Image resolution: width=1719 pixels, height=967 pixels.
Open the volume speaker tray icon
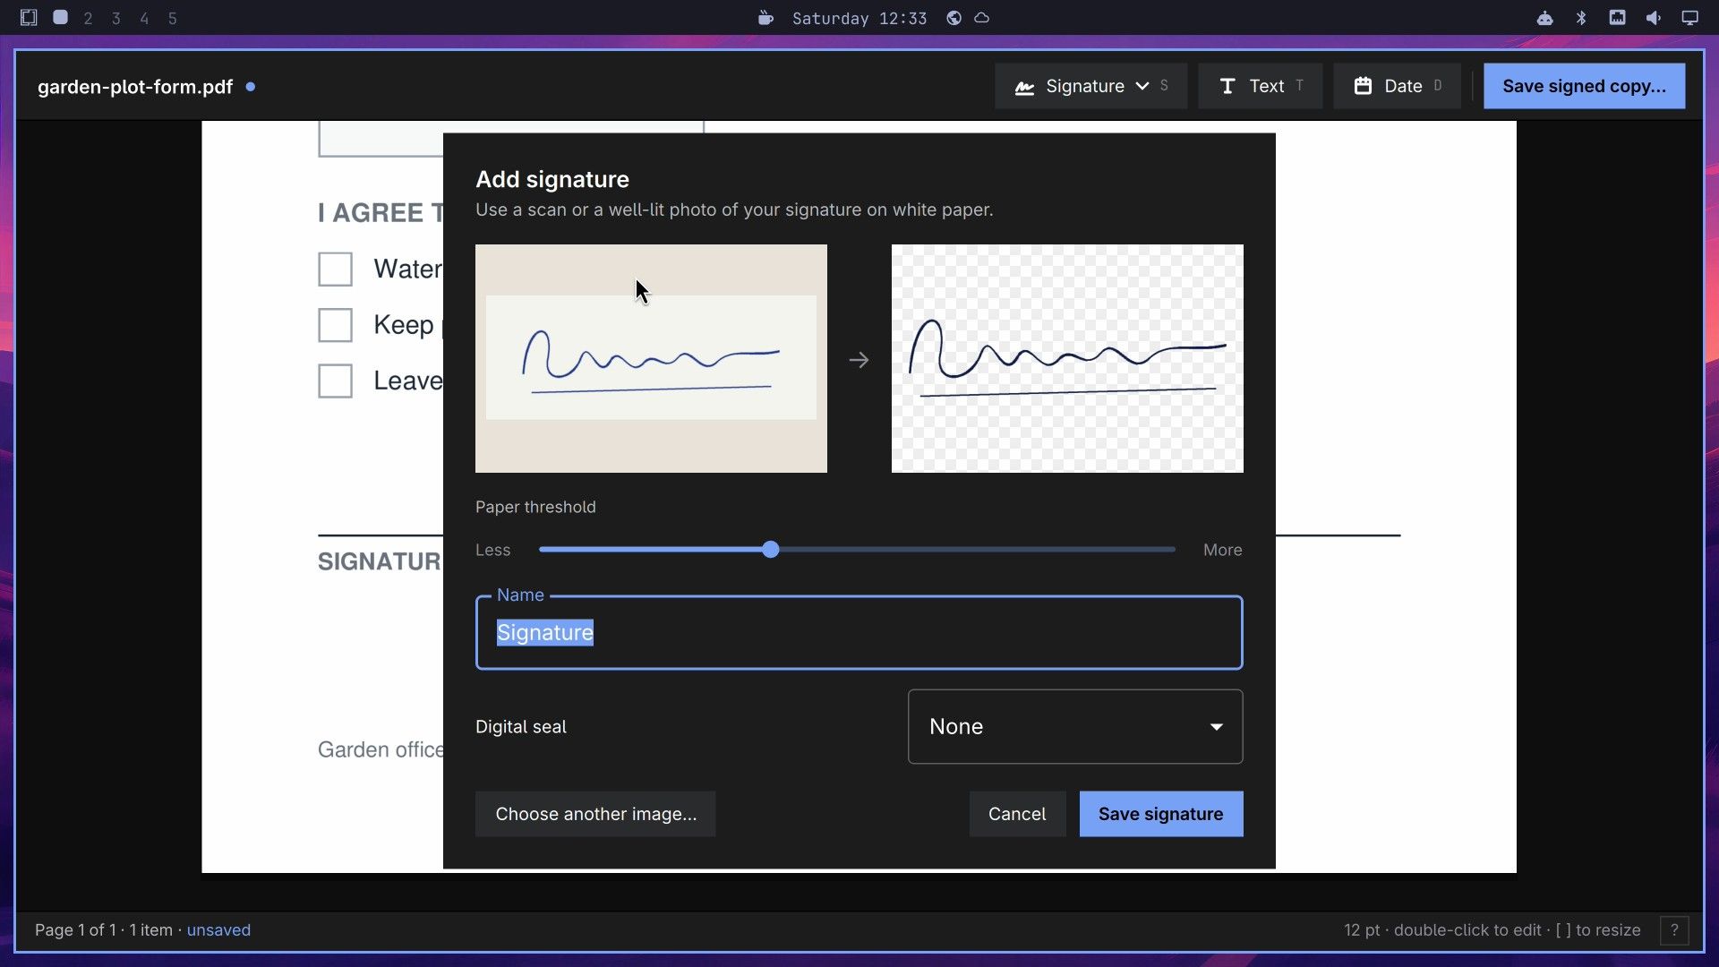(x=1654, y=18)
